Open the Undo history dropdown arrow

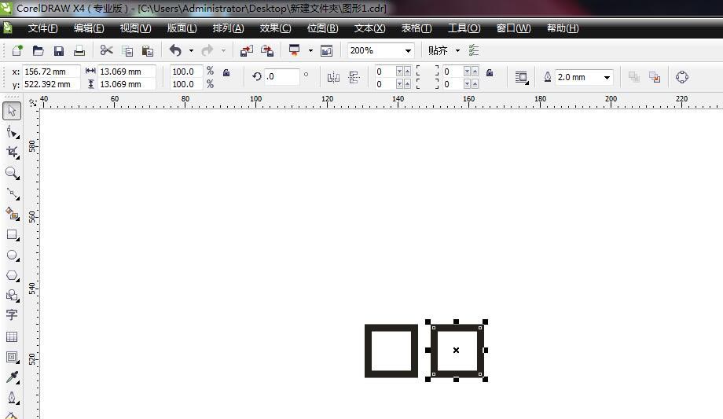tap(191, 51)
